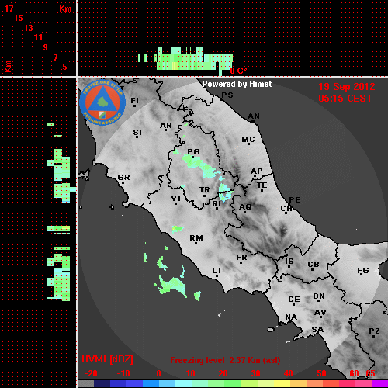Click the AQ city label
The image size is (388, 388).
click(x=245, y=206)
